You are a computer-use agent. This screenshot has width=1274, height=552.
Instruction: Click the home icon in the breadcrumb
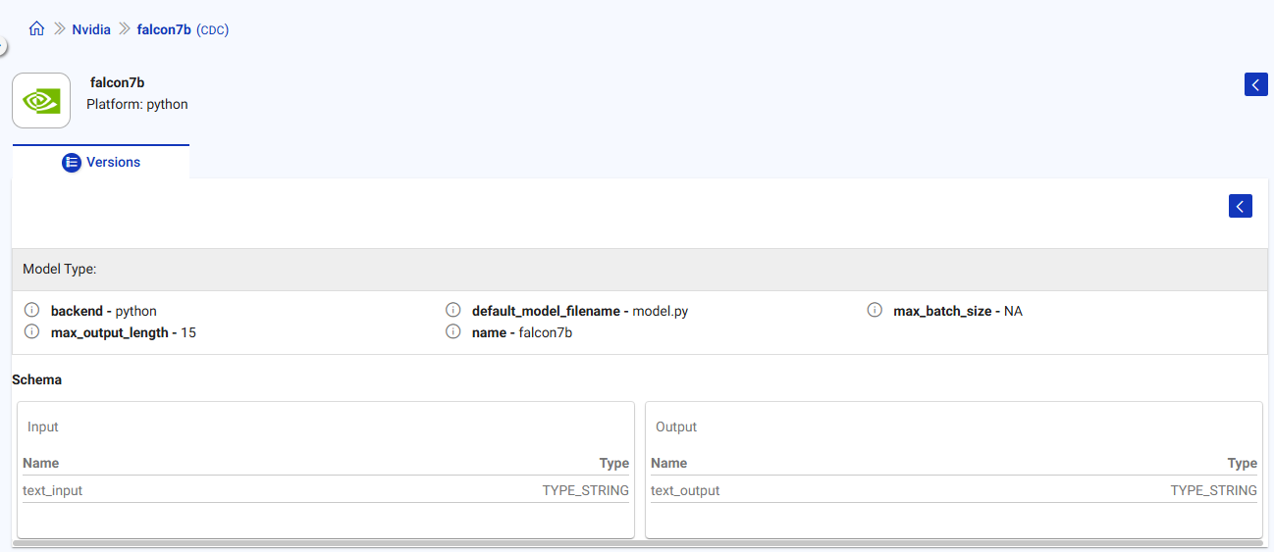[36, 29]
